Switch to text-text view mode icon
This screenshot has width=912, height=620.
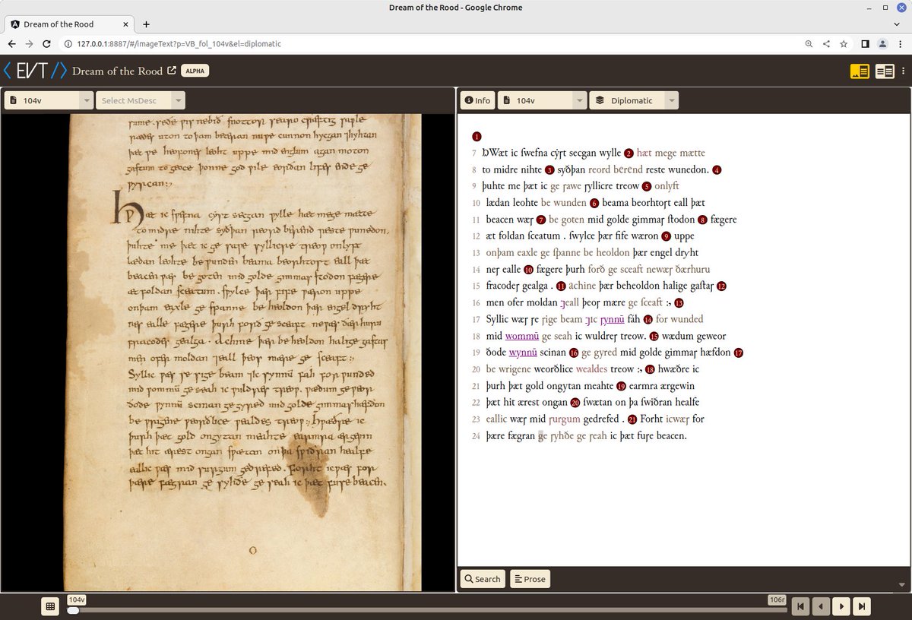pyautogui.click(x=884, y=71)
